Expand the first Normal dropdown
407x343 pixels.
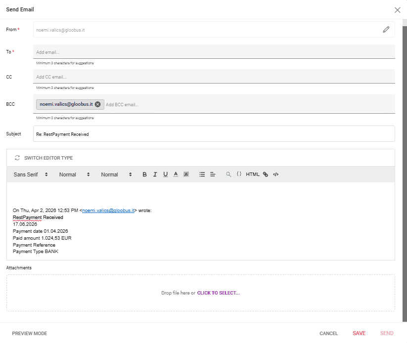click(74, 174)
